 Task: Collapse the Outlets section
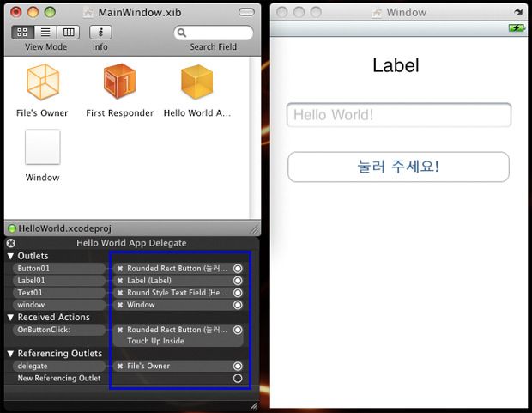click(x=10, y=256)
